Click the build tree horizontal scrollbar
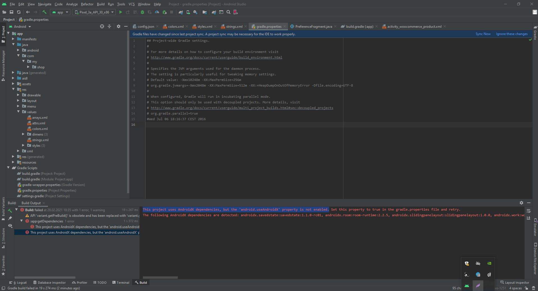This screenshot has height=291, width=538. (45, 278)
